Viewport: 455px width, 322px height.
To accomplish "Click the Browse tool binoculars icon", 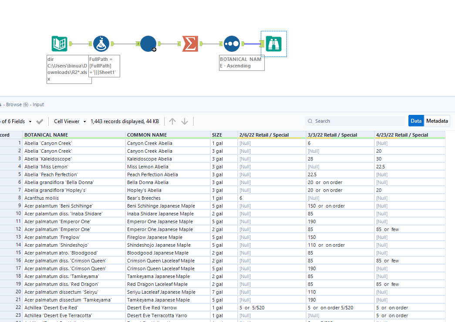I will 273,44.
